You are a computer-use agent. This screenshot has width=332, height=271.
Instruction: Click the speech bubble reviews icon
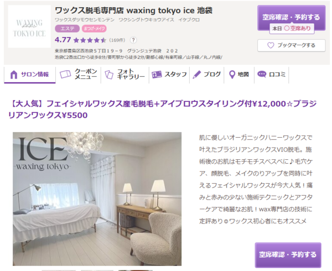tap(262, 74)
